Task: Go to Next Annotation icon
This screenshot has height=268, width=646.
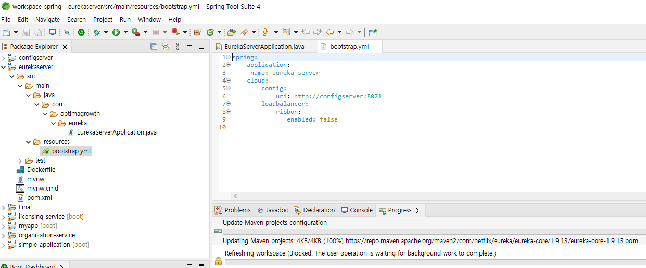Action: tap(267, 32)
